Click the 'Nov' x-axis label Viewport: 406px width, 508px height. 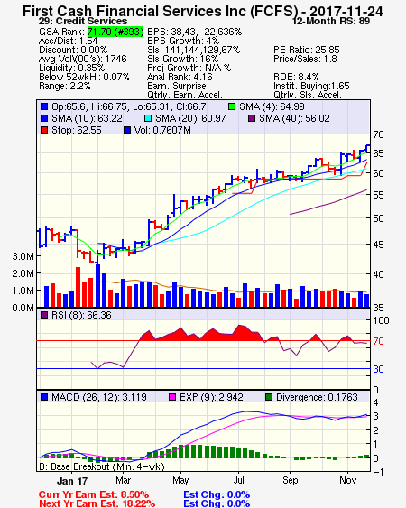[x=348, y=480]
